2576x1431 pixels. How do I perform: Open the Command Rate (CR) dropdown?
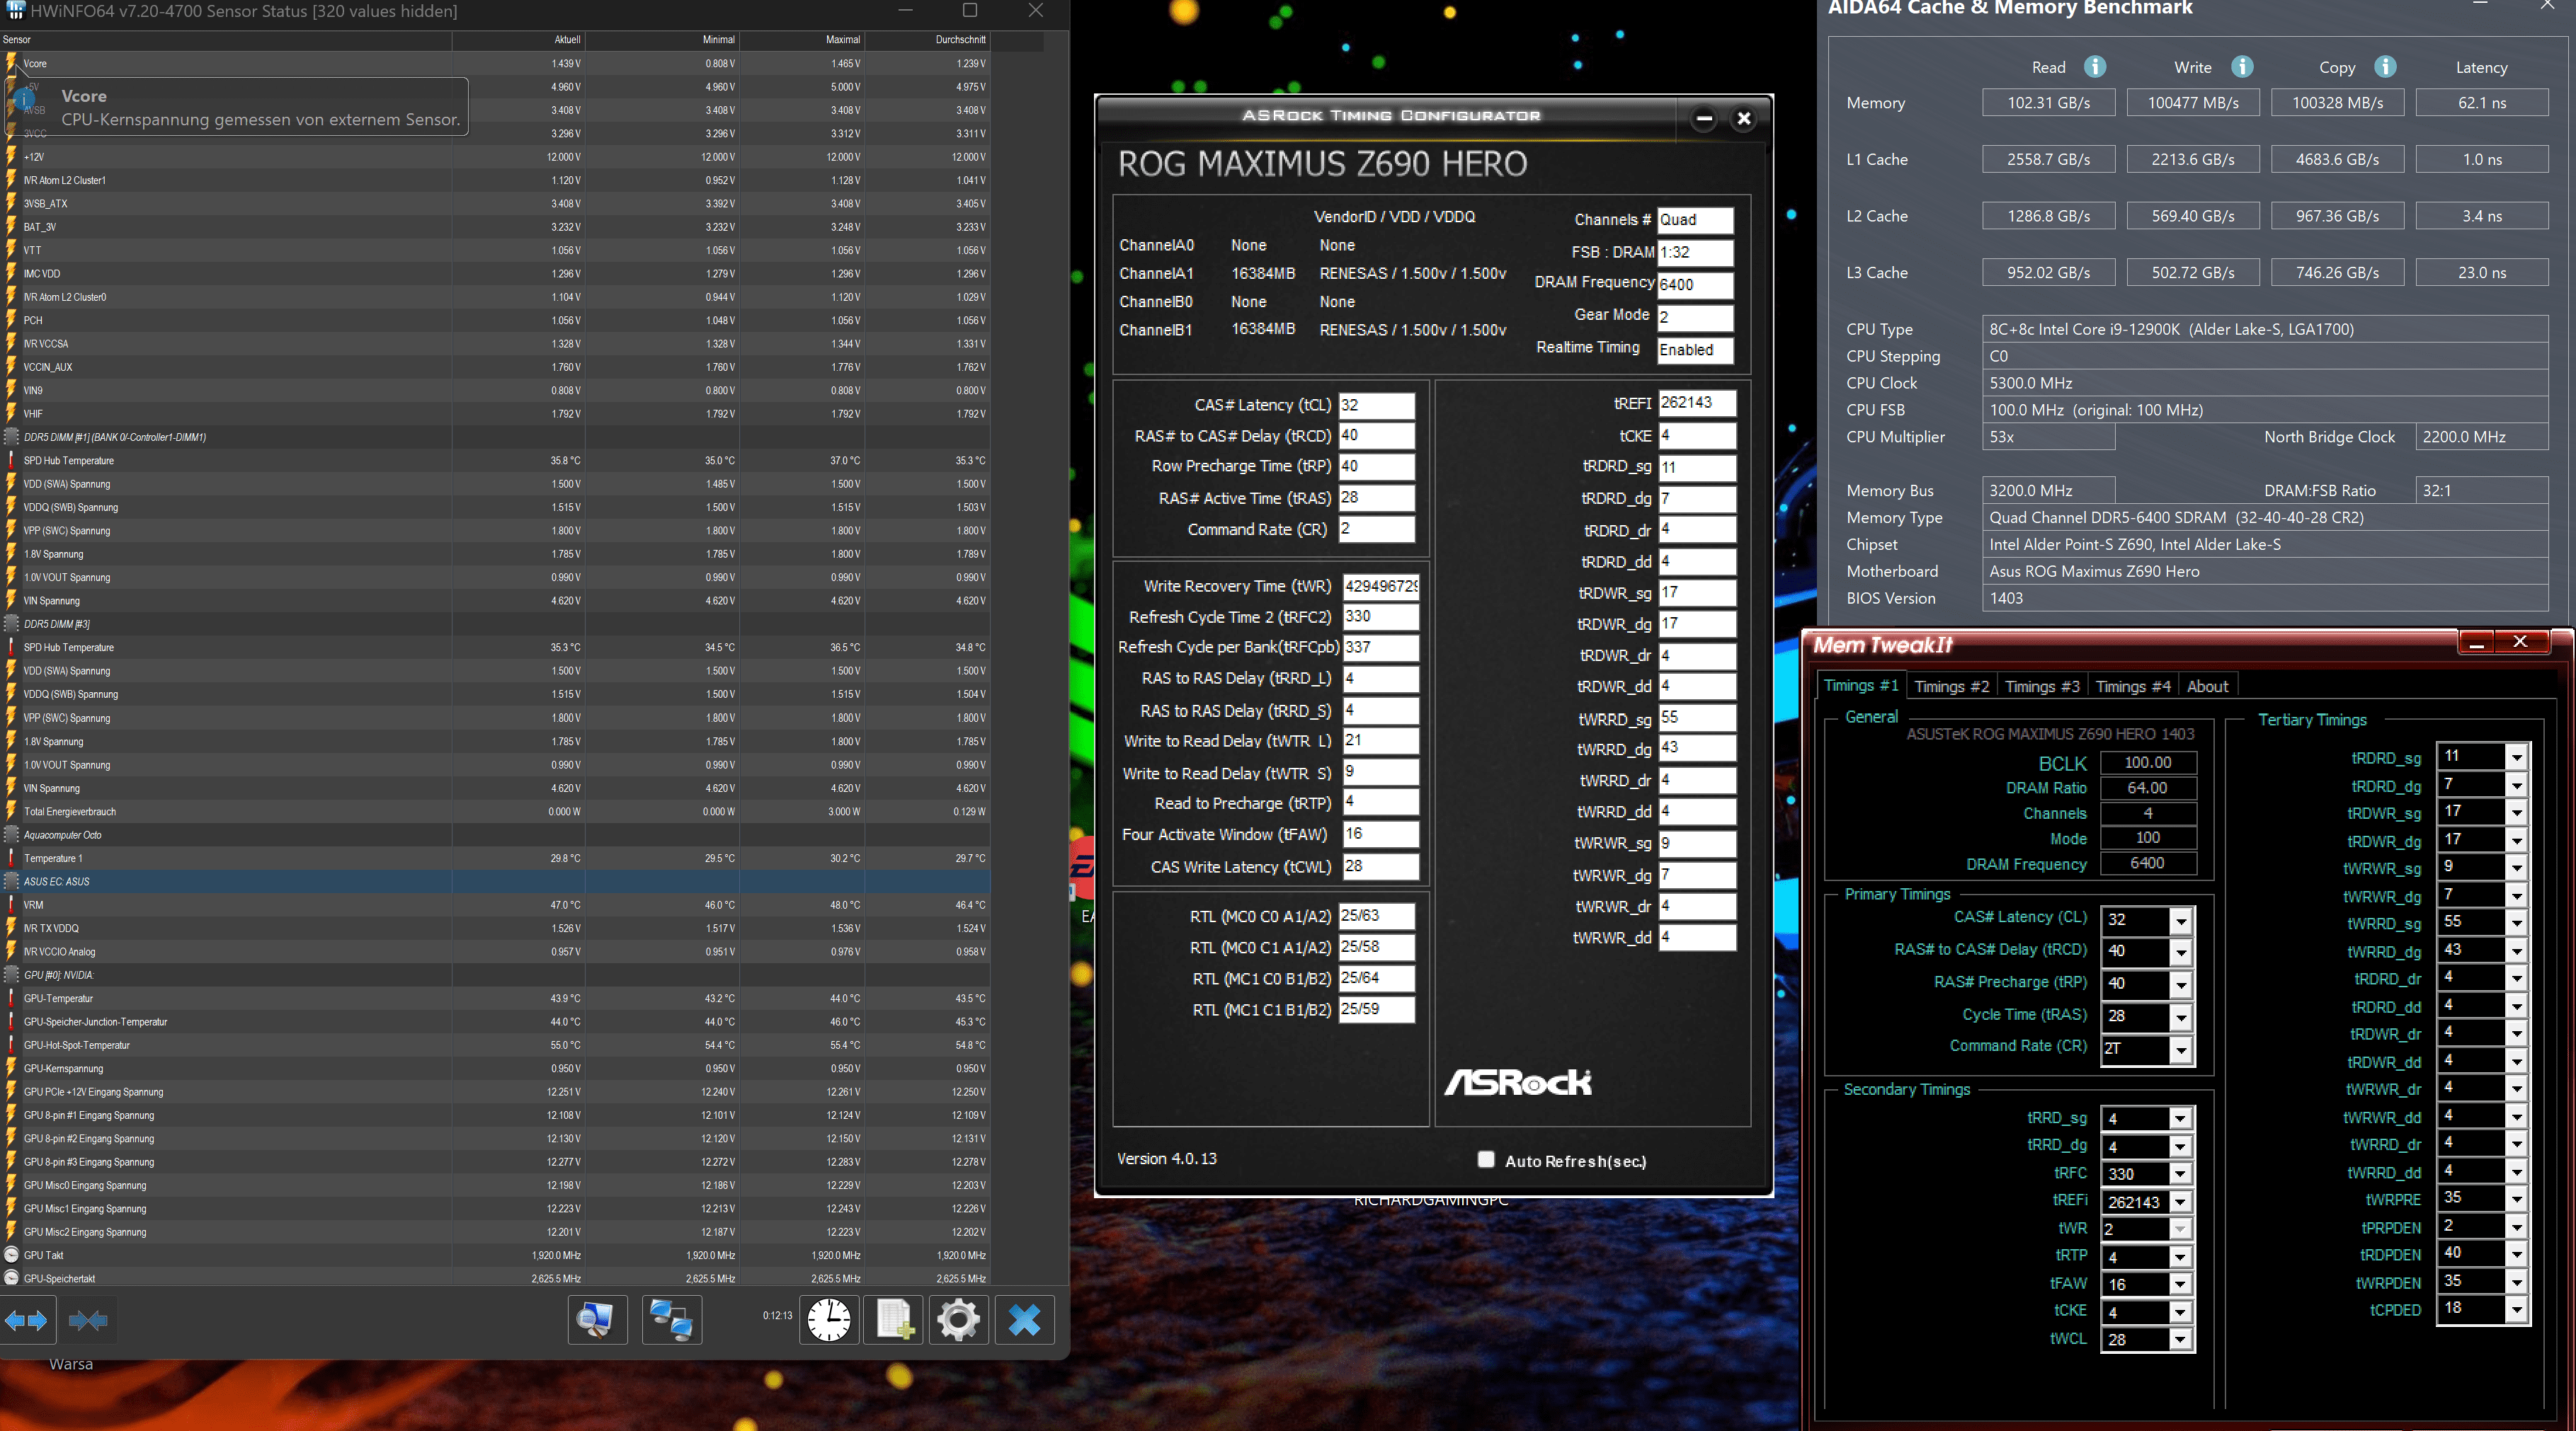pyautogui.click(x=2181, y=1050)
